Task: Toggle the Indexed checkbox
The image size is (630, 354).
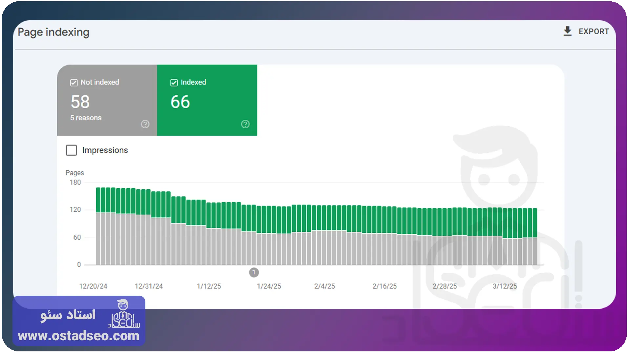Action: pos(174,83)
